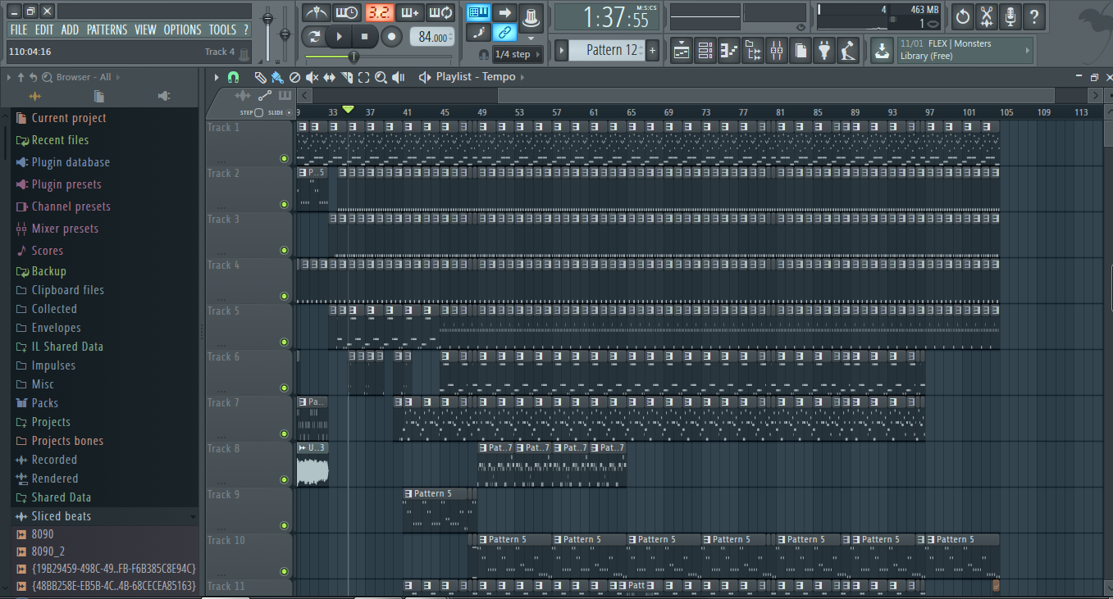Open the VIEW menu
Image resolution: width=1113 pixels, height=599 pixels.
pyautogui.click(x=145, y=29)
